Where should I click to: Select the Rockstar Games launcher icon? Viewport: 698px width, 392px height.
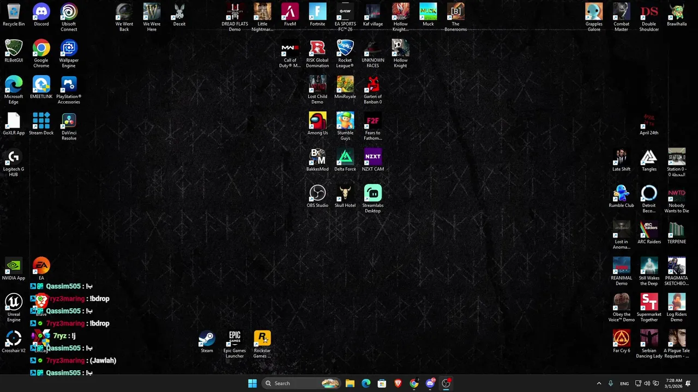[262, 344]
